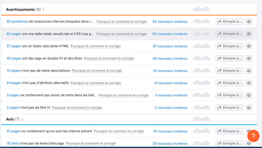Toggle eye icon for blocked internal resources row
The height and width of the screenshot is (148, 262).
pyautogui.click(x=249, y=21)
